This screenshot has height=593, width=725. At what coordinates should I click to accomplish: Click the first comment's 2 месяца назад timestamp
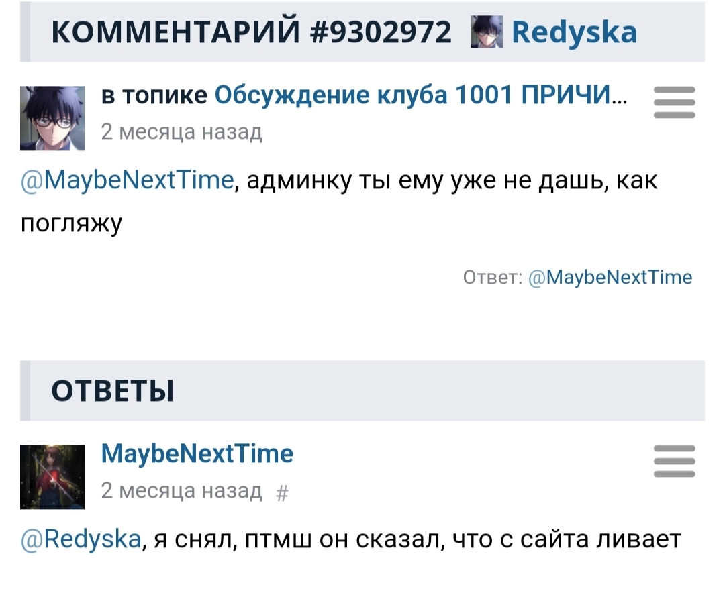[x=181, y=132]
